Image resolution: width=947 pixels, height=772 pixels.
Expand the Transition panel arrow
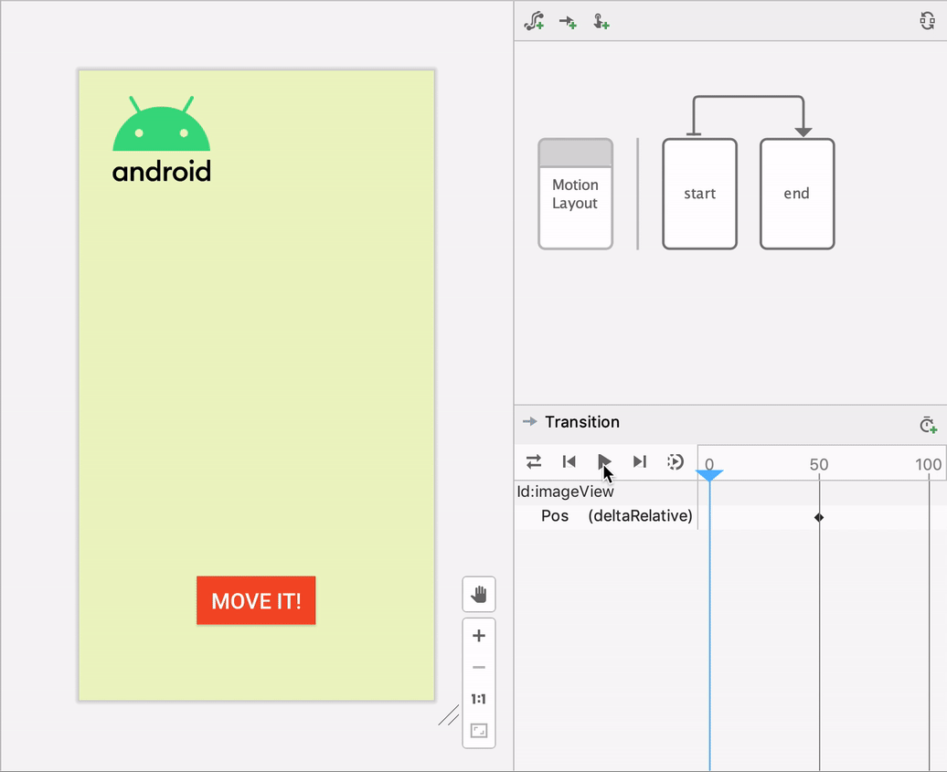click(530, 422)
